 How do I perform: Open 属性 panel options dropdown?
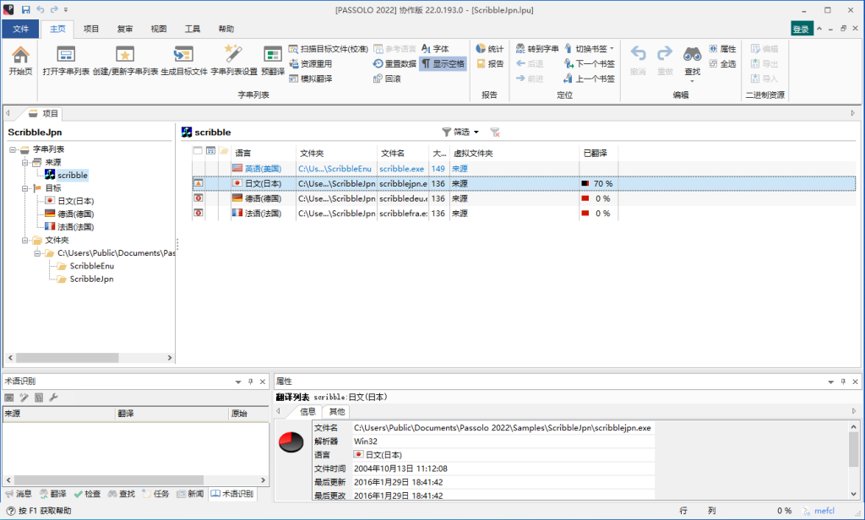831,382
